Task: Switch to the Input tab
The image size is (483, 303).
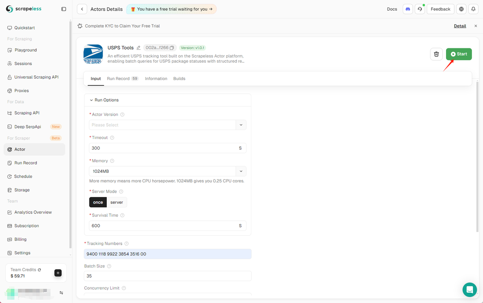Action: pos(96,79)
